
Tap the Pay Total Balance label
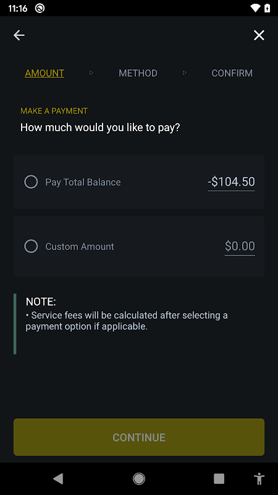click(83, 182)
